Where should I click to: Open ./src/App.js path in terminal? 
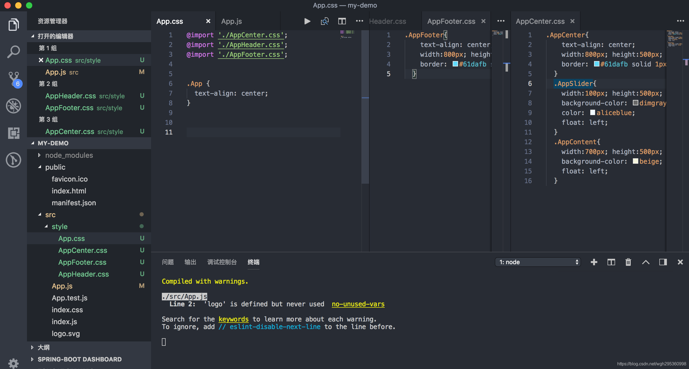185,297
